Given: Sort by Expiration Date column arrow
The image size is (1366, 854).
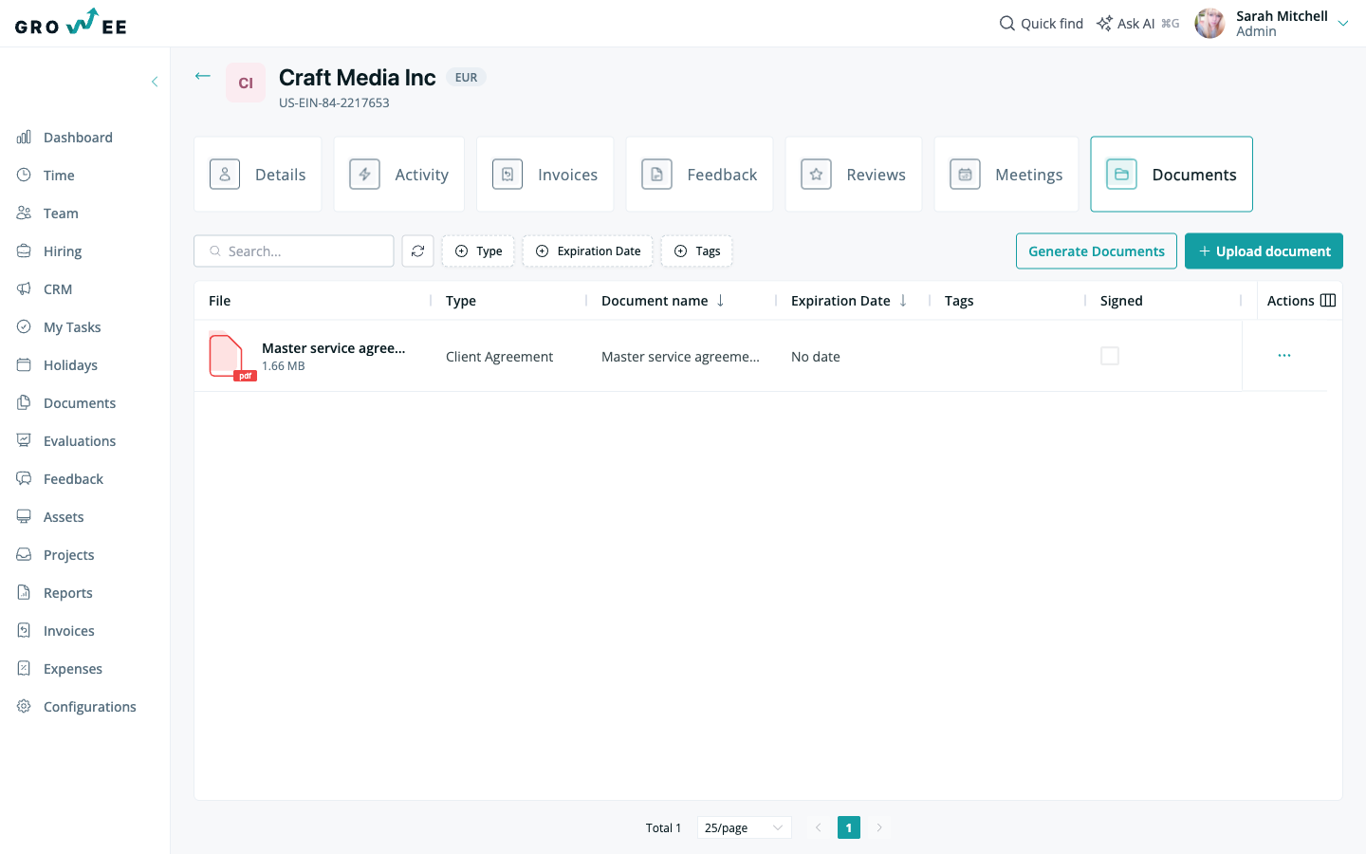Looking at the screenshot, I should [x=903, y=301].
